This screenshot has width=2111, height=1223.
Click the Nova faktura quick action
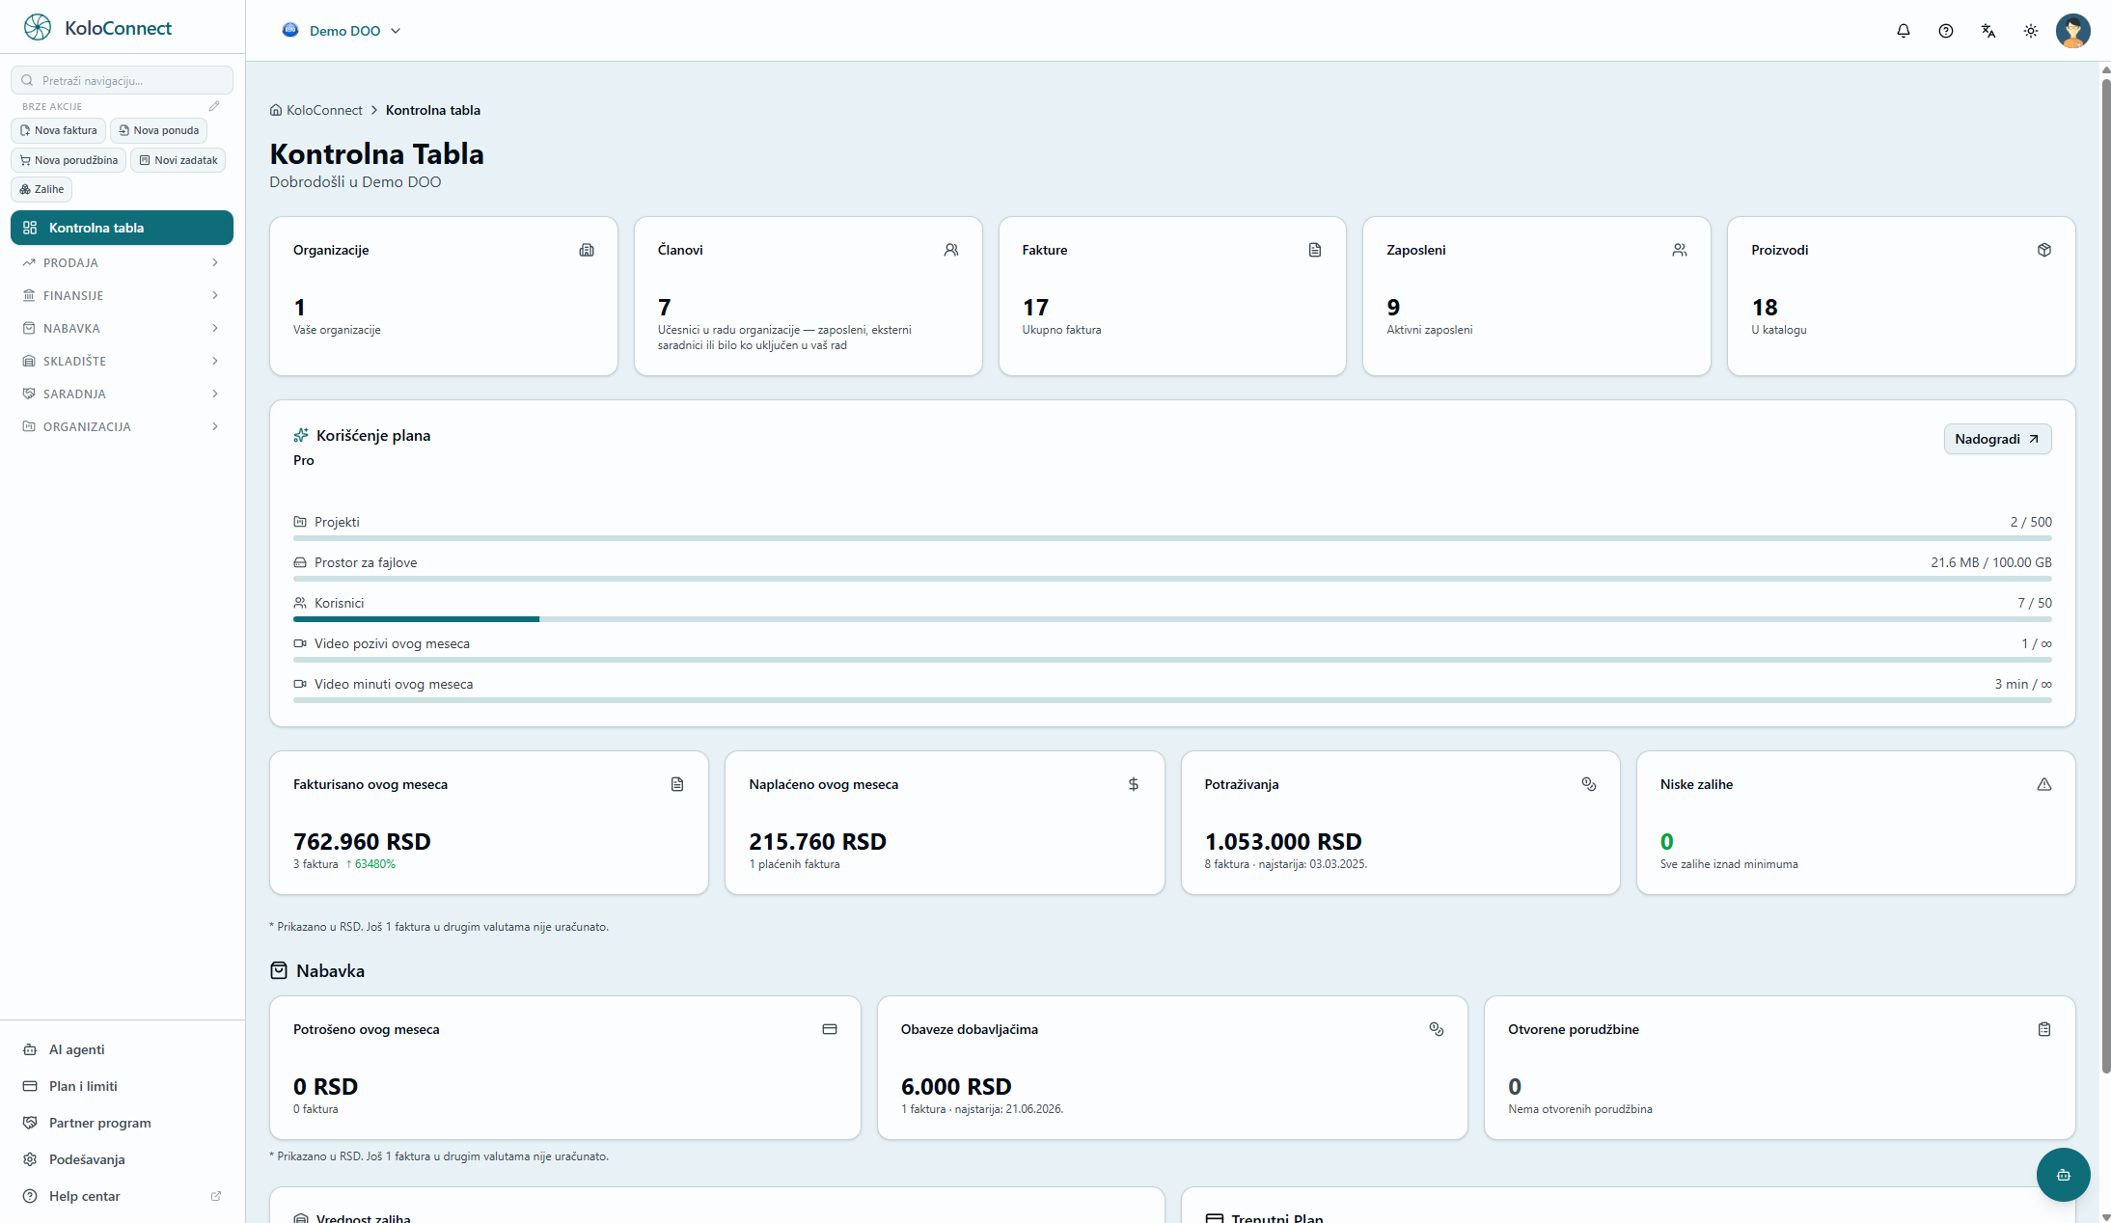[58, 130]
